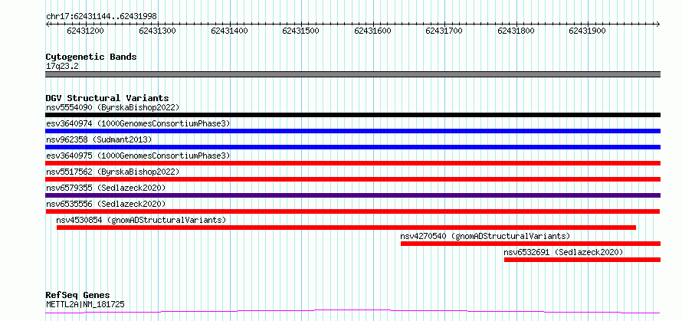The width and height of the screenshot is (682, 321).
Task: Click the chr17:62431144..62431998 coordinate label
Action: (101, 17)
